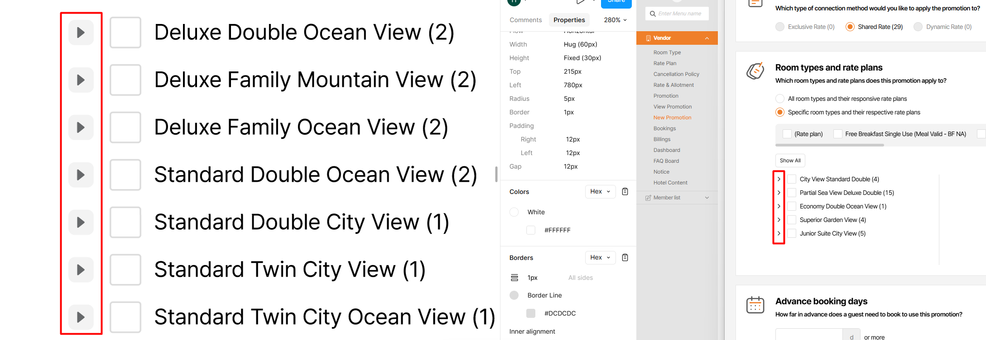Expand the Standard Double City View (1) row

pyautogui.click(x=81, y=222)
